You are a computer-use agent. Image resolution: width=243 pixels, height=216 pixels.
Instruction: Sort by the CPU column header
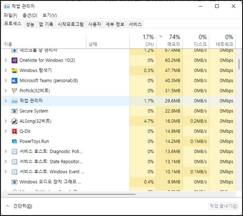coord(143,41)
